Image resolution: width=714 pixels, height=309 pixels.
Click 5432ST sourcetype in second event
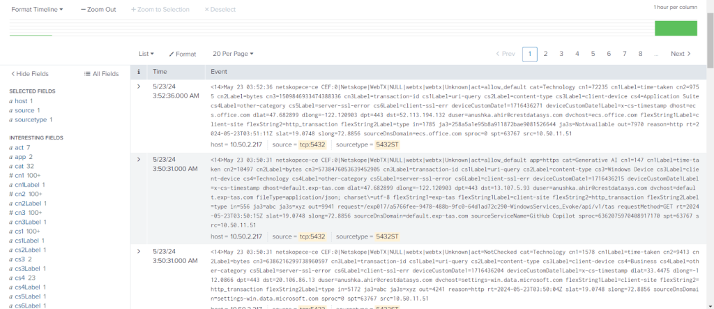point(387,236)
